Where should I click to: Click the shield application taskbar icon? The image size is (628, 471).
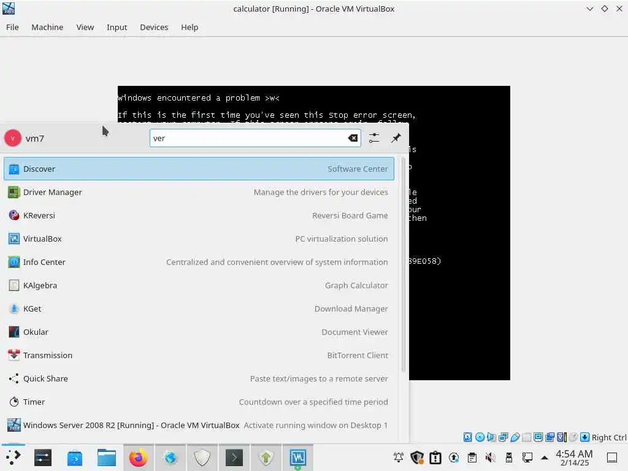202,458
